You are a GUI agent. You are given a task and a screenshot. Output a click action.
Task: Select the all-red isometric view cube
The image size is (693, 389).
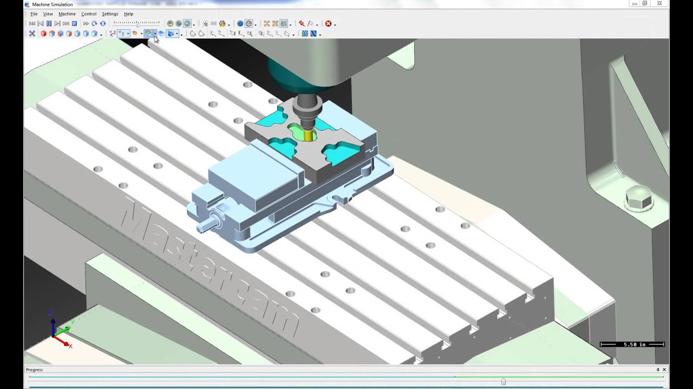coord(43,33)
